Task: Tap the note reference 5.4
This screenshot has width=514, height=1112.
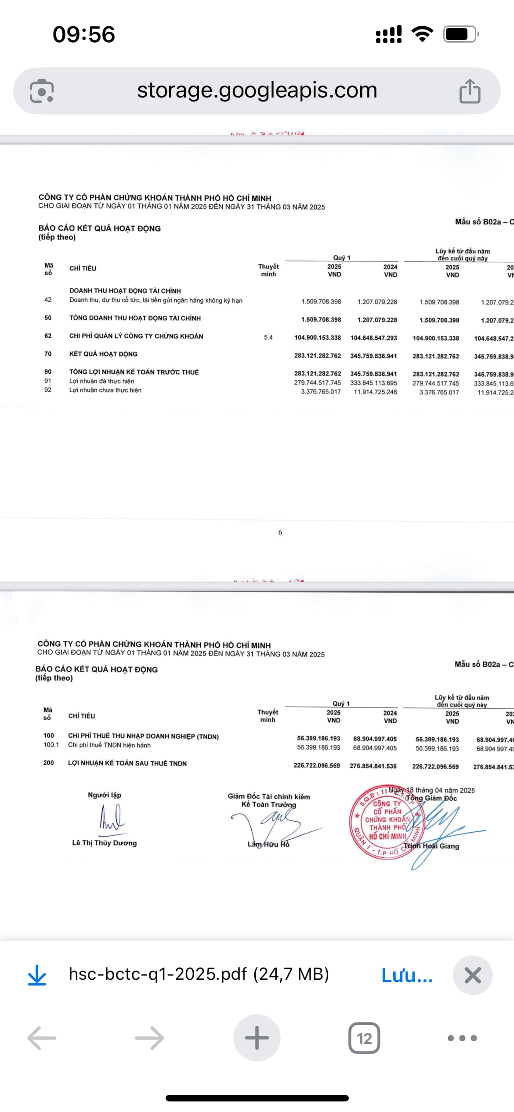Action: (268, 337)
